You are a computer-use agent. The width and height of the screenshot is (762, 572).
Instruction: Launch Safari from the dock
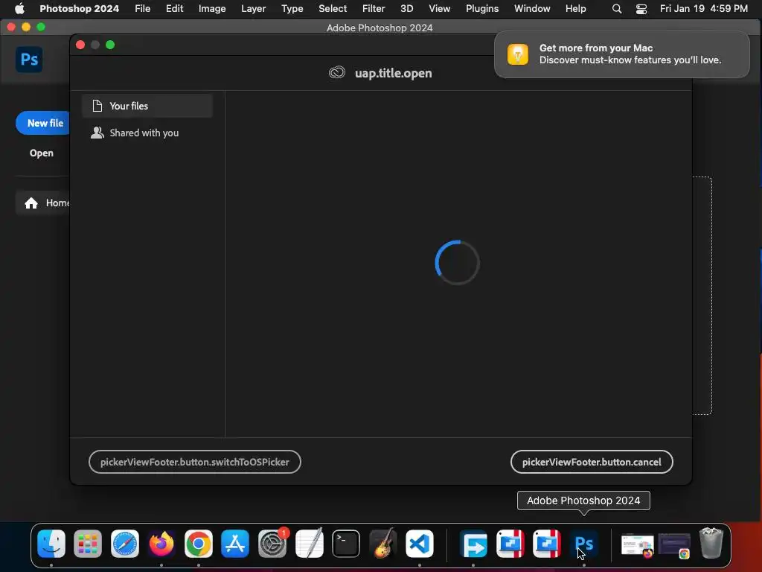[125, 543]
